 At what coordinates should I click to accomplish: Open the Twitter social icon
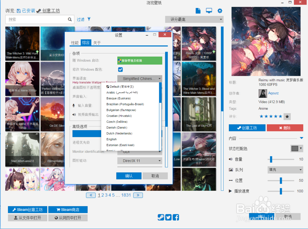[168, 217]
